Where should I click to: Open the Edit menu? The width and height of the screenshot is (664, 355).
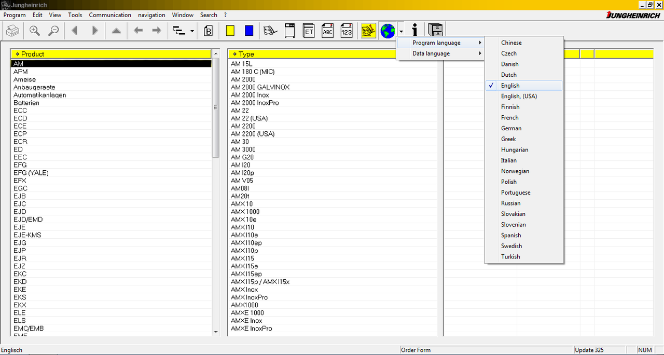click(37, 15)
